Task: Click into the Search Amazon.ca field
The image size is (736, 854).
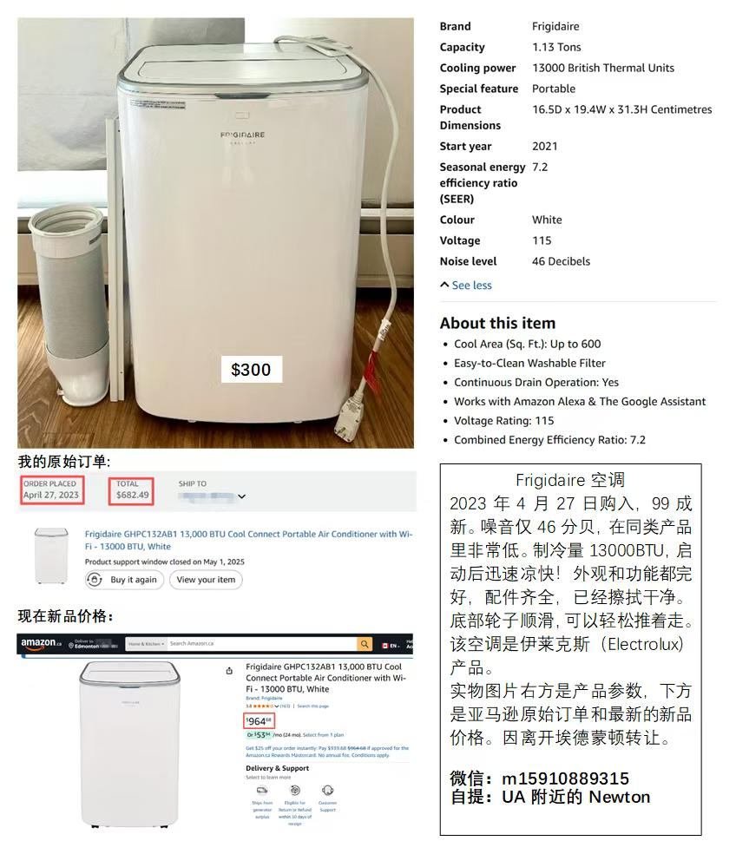Action: 261,644
